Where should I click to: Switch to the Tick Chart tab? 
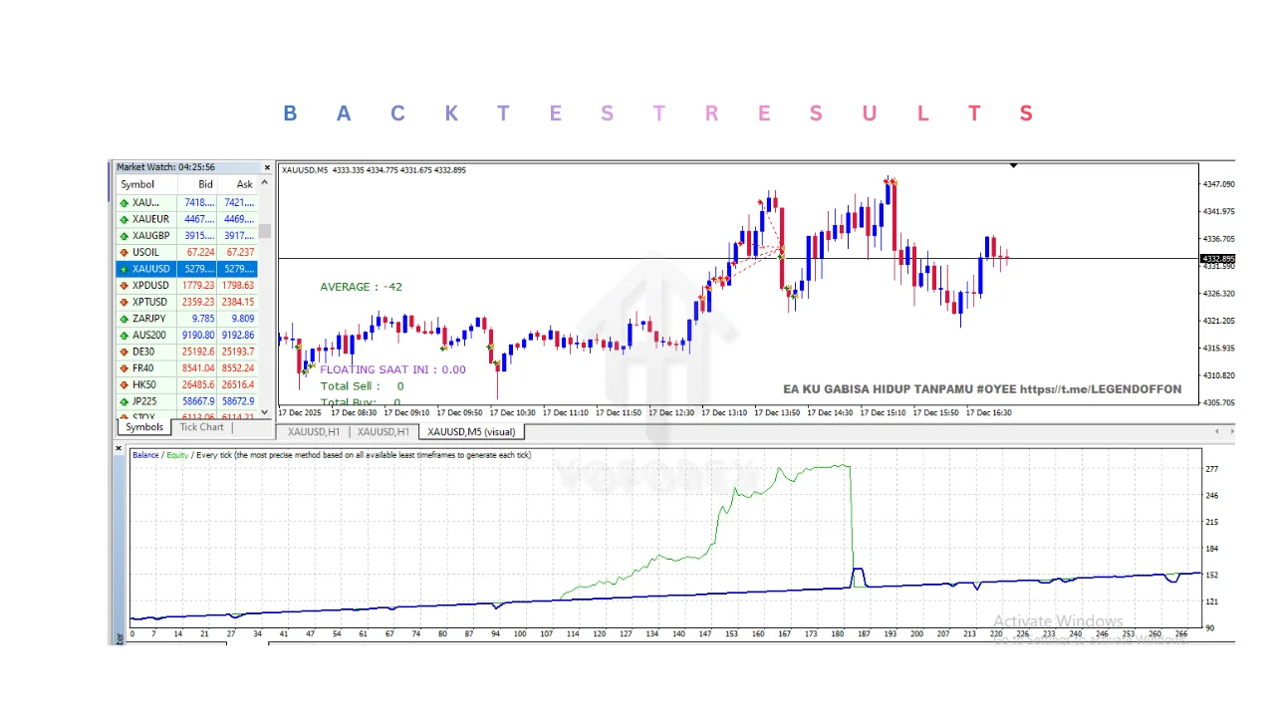pos(201,427)
